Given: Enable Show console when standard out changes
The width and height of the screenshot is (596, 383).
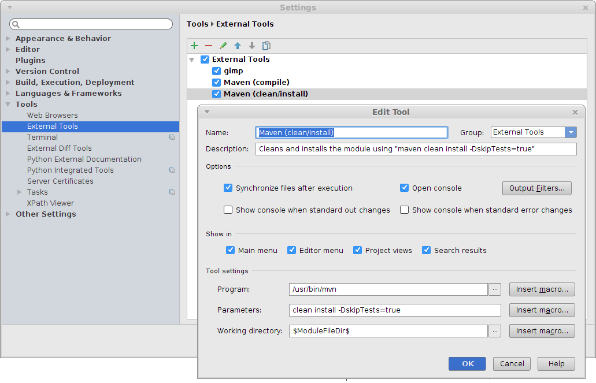Looking at the screenshot, I should tap(228, 210).
